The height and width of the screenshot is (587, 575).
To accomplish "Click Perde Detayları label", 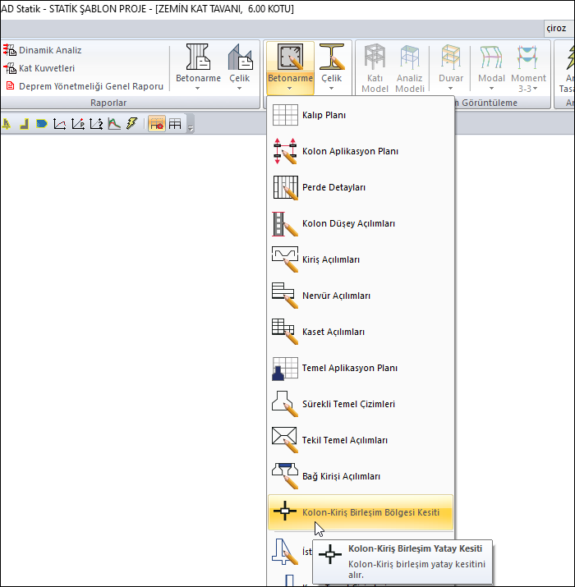I will [x=333, y=187].
